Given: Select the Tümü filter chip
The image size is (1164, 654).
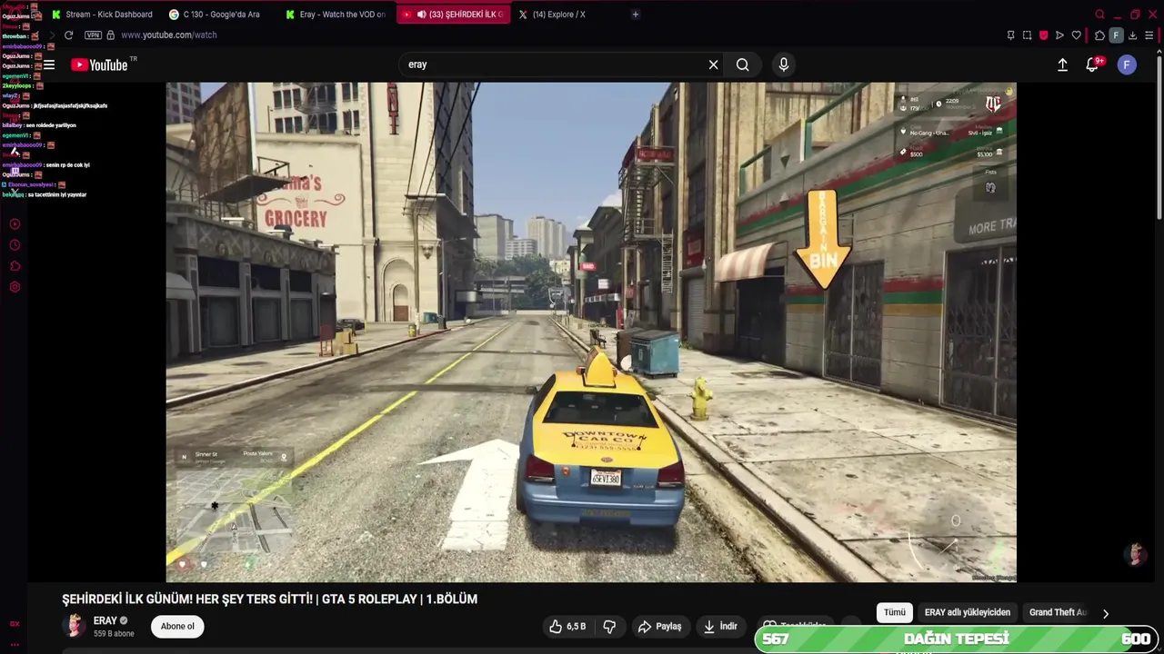Looking at the screenshot, I should pyautogui.click(x=895, y=612).
